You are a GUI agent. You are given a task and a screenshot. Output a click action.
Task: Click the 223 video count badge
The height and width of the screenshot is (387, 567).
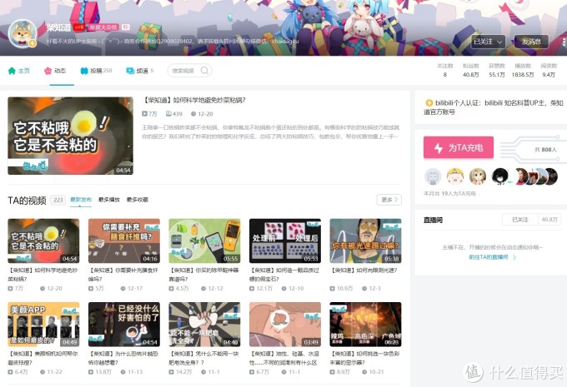(x=58, y=200)
